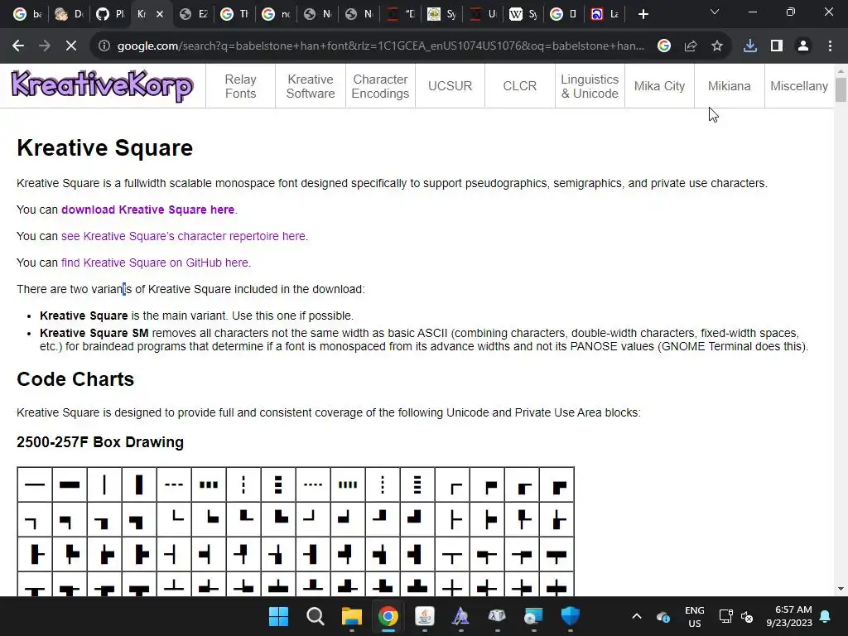Open File Explorer from taskbar
This screenshot has height=636, width=848.
pos(351,616)
